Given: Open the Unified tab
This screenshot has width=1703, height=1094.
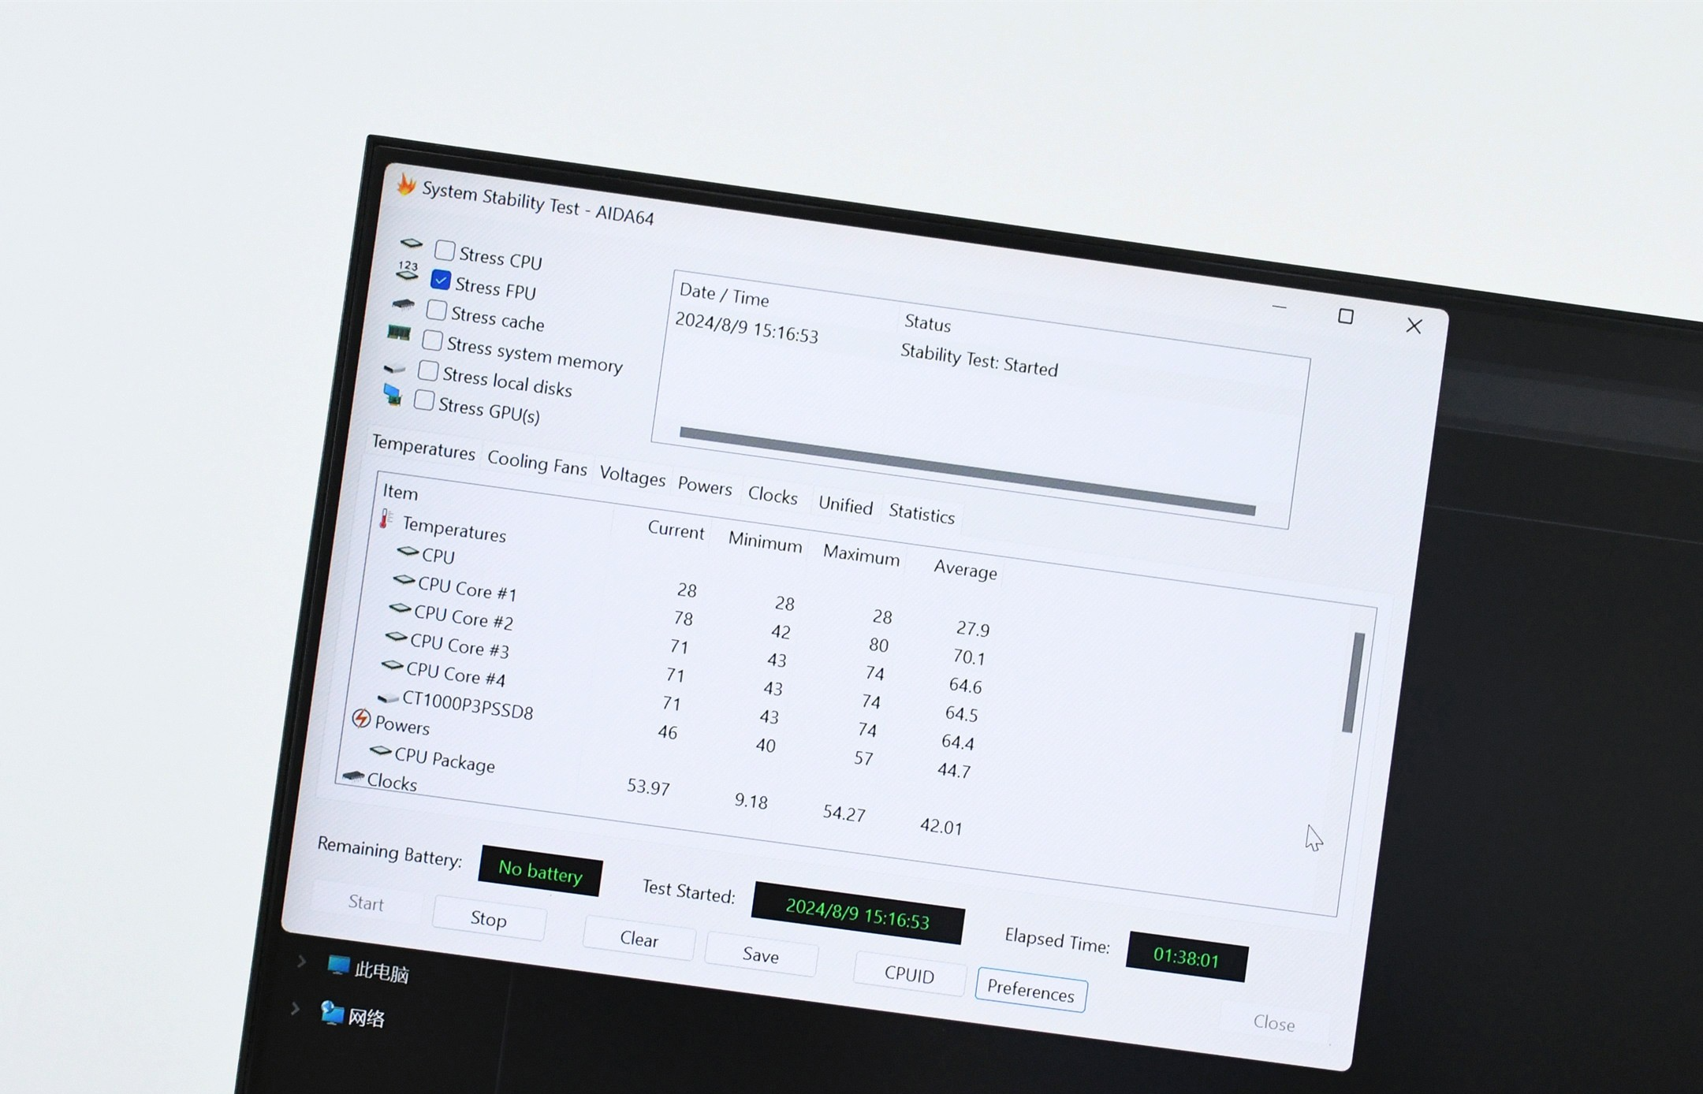Looking at the screenshot, I should pyautogui.click(x=845, y=505).
